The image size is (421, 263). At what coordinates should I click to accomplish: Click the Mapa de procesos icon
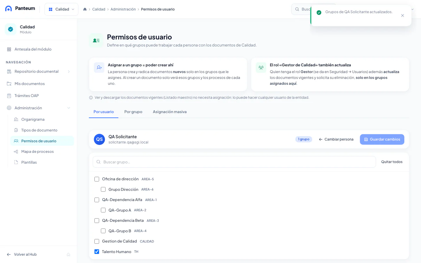[16, 152]
